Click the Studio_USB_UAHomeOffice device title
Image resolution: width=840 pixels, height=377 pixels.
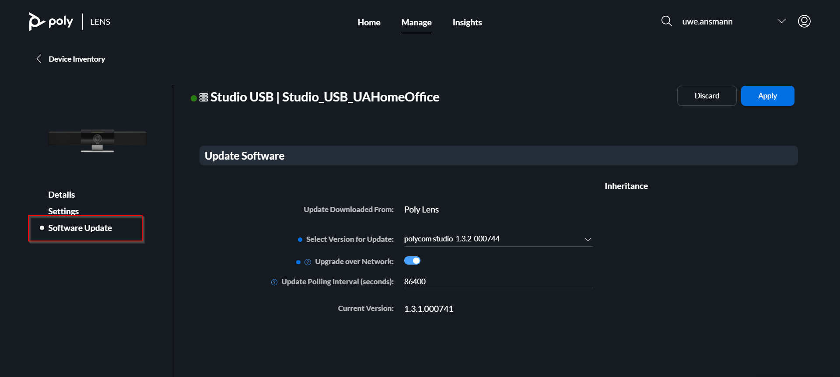pyautogui.click(x=360, y=97)
